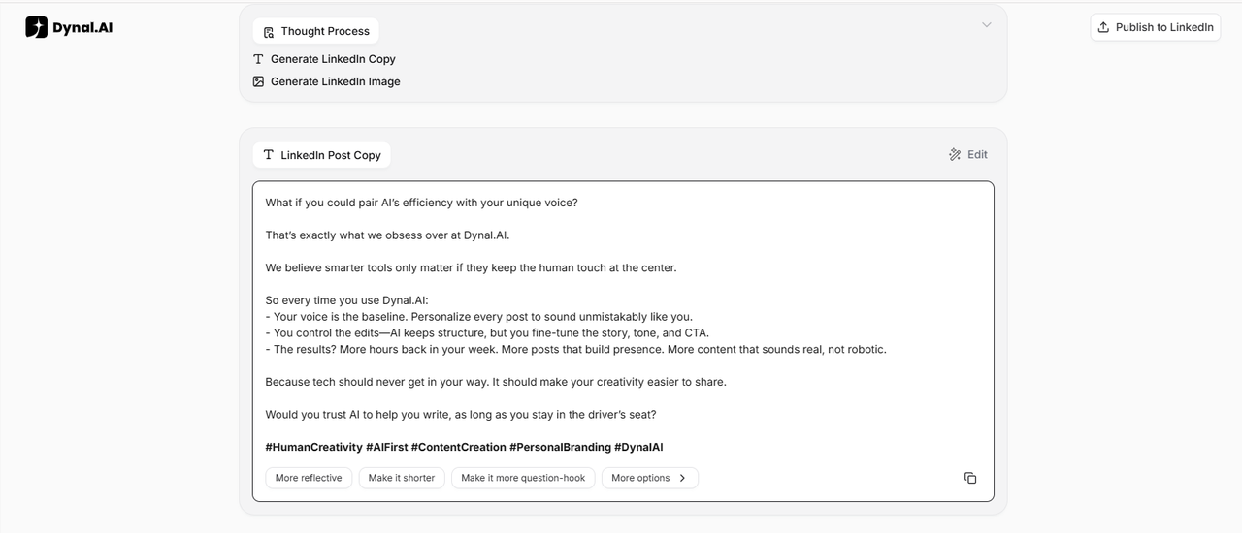The height and width of the screenshot is (533, 1242).
Task: Click the "You control the edits" bullet
Action: 487,332
